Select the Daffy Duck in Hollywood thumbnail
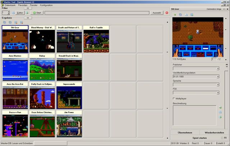The image size is (230, 146). point(42,96)
